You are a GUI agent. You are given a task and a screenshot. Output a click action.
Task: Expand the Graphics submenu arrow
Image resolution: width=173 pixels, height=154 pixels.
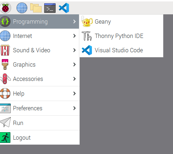point(74,64)
